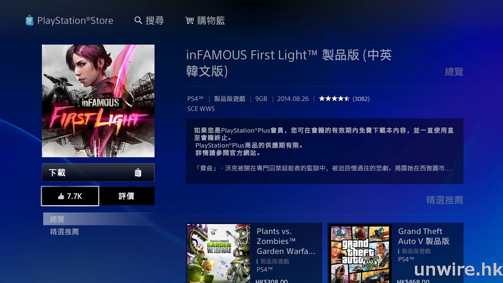The width and height of the screenshot is (503, 283).
Task: Open inFAMOUS First Light cover art
Action: point(98,101)
